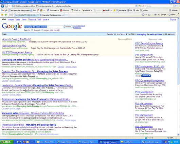Open 'Progressive Distributor' result link

tap(29, 125)
